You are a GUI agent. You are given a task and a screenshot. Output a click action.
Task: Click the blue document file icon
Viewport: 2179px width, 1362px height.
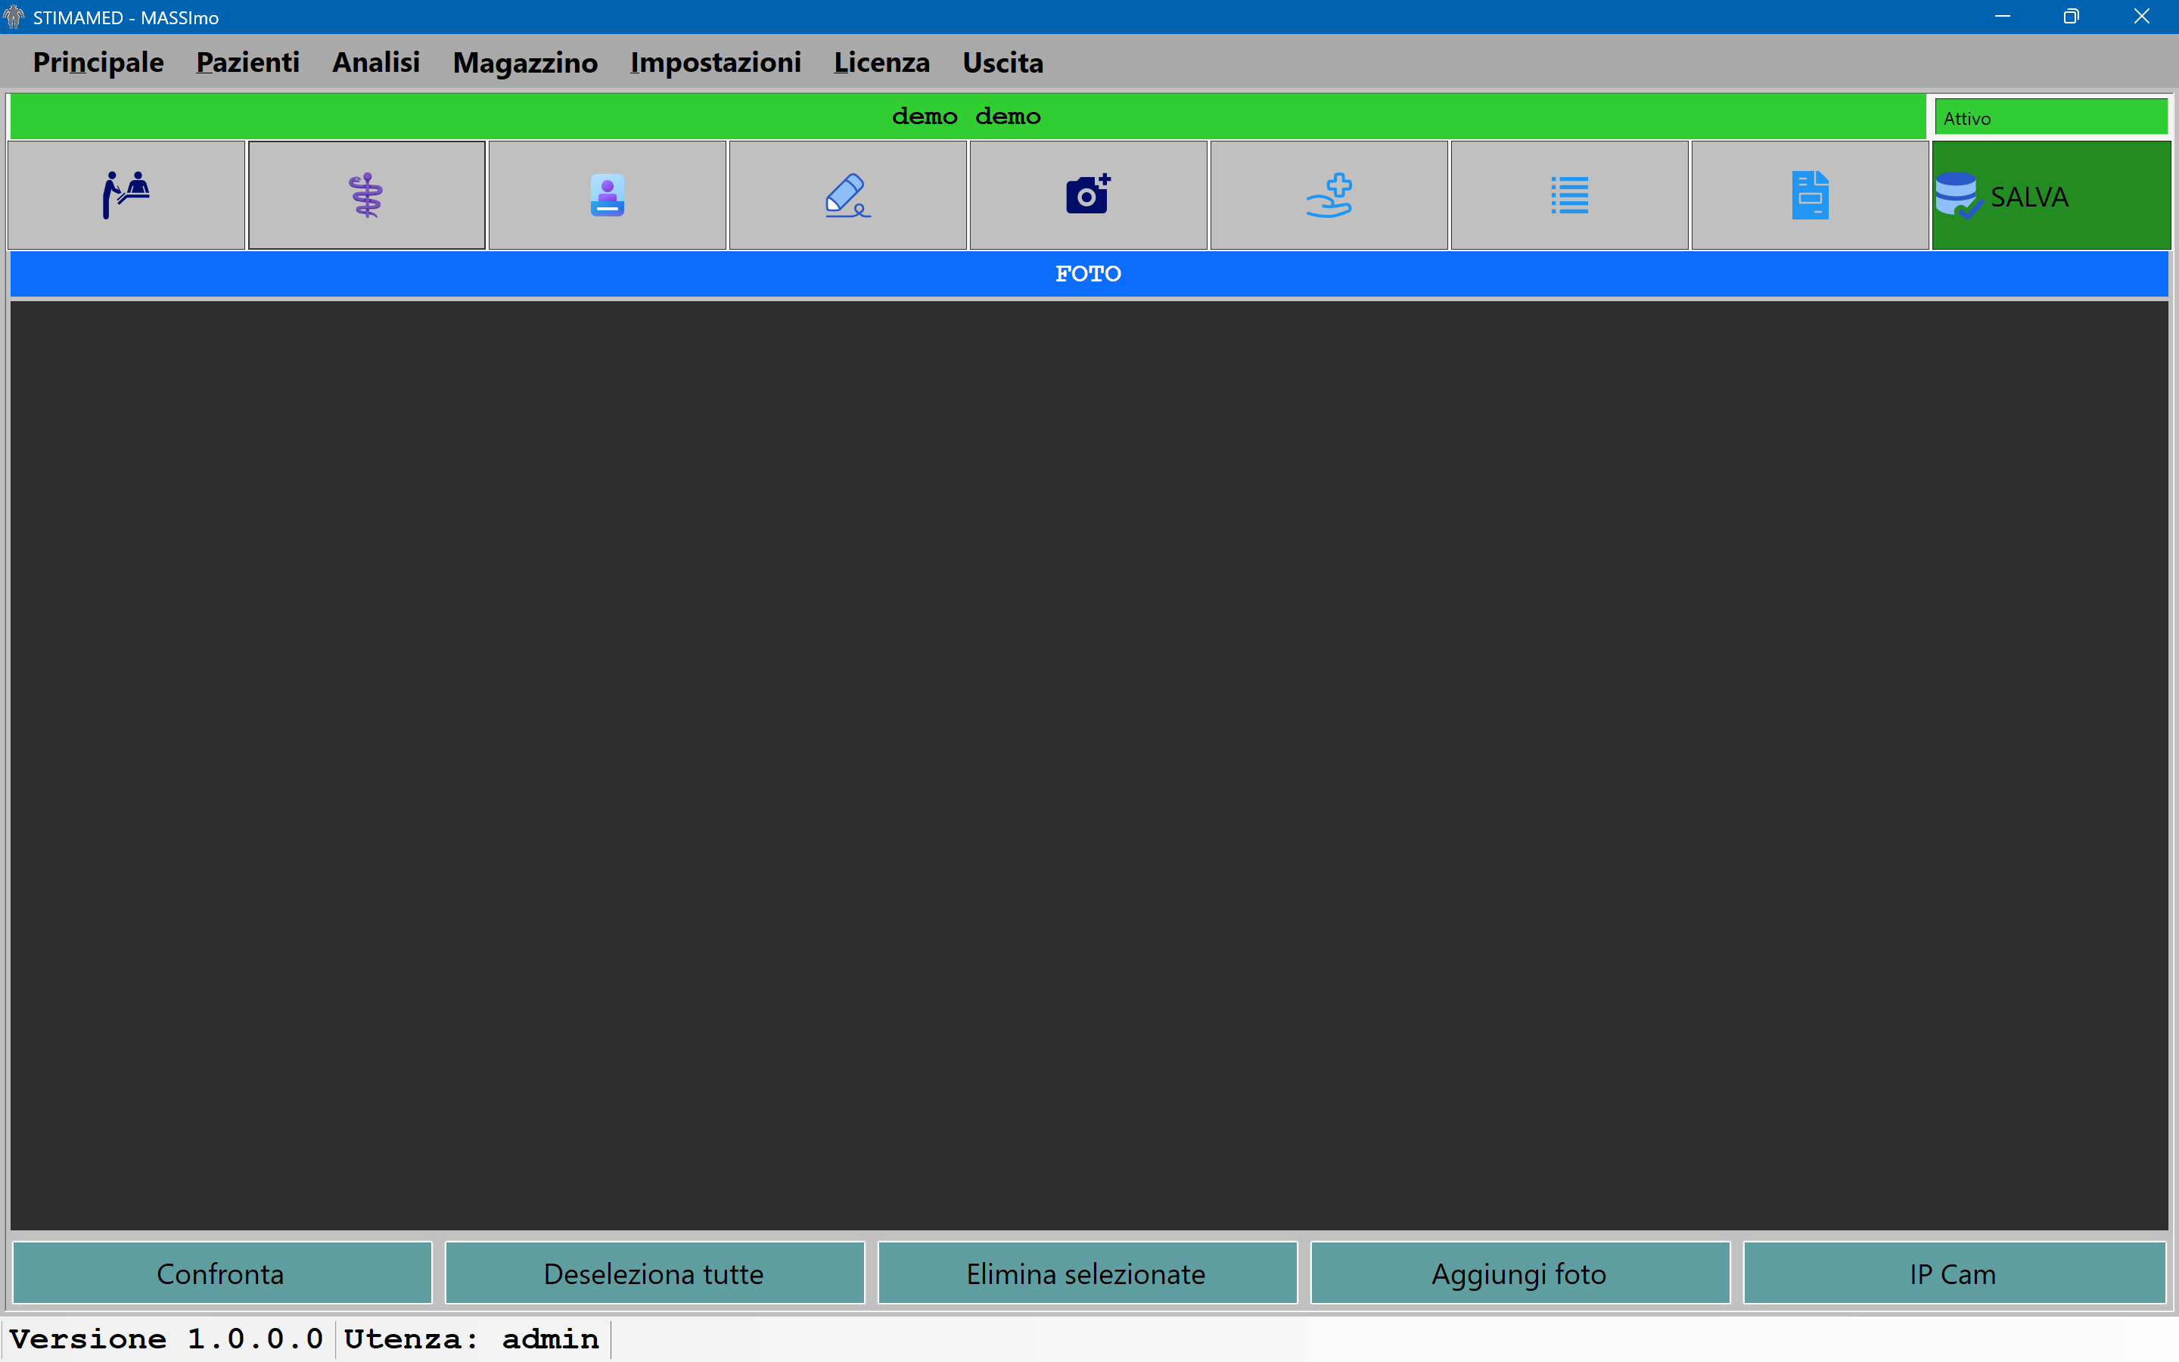click(x=1810, y=194)
